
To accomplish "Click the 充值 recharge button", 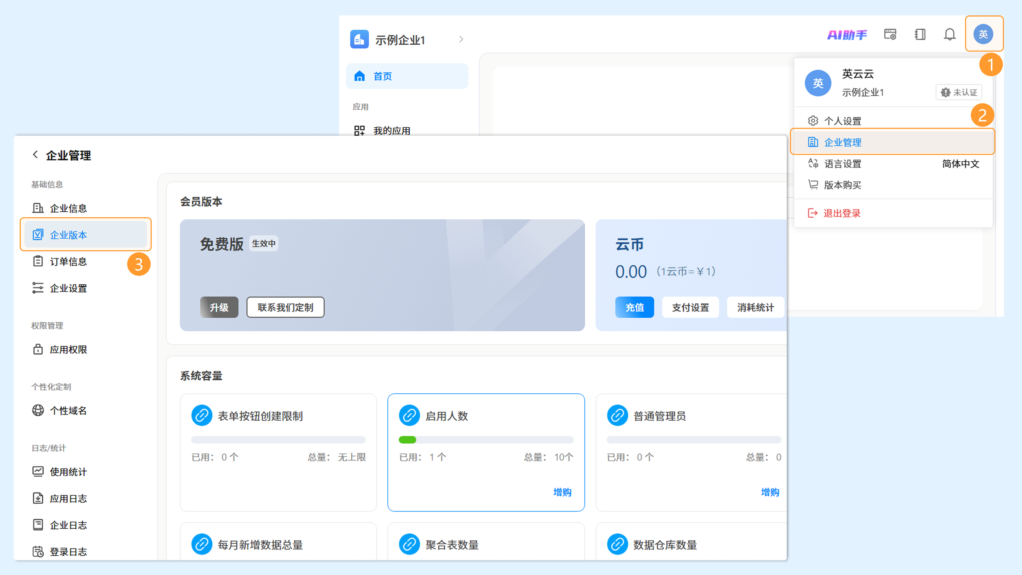I will coord(634,307).
